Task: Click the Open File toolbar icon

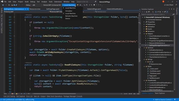Action: [x=12, y=5]
